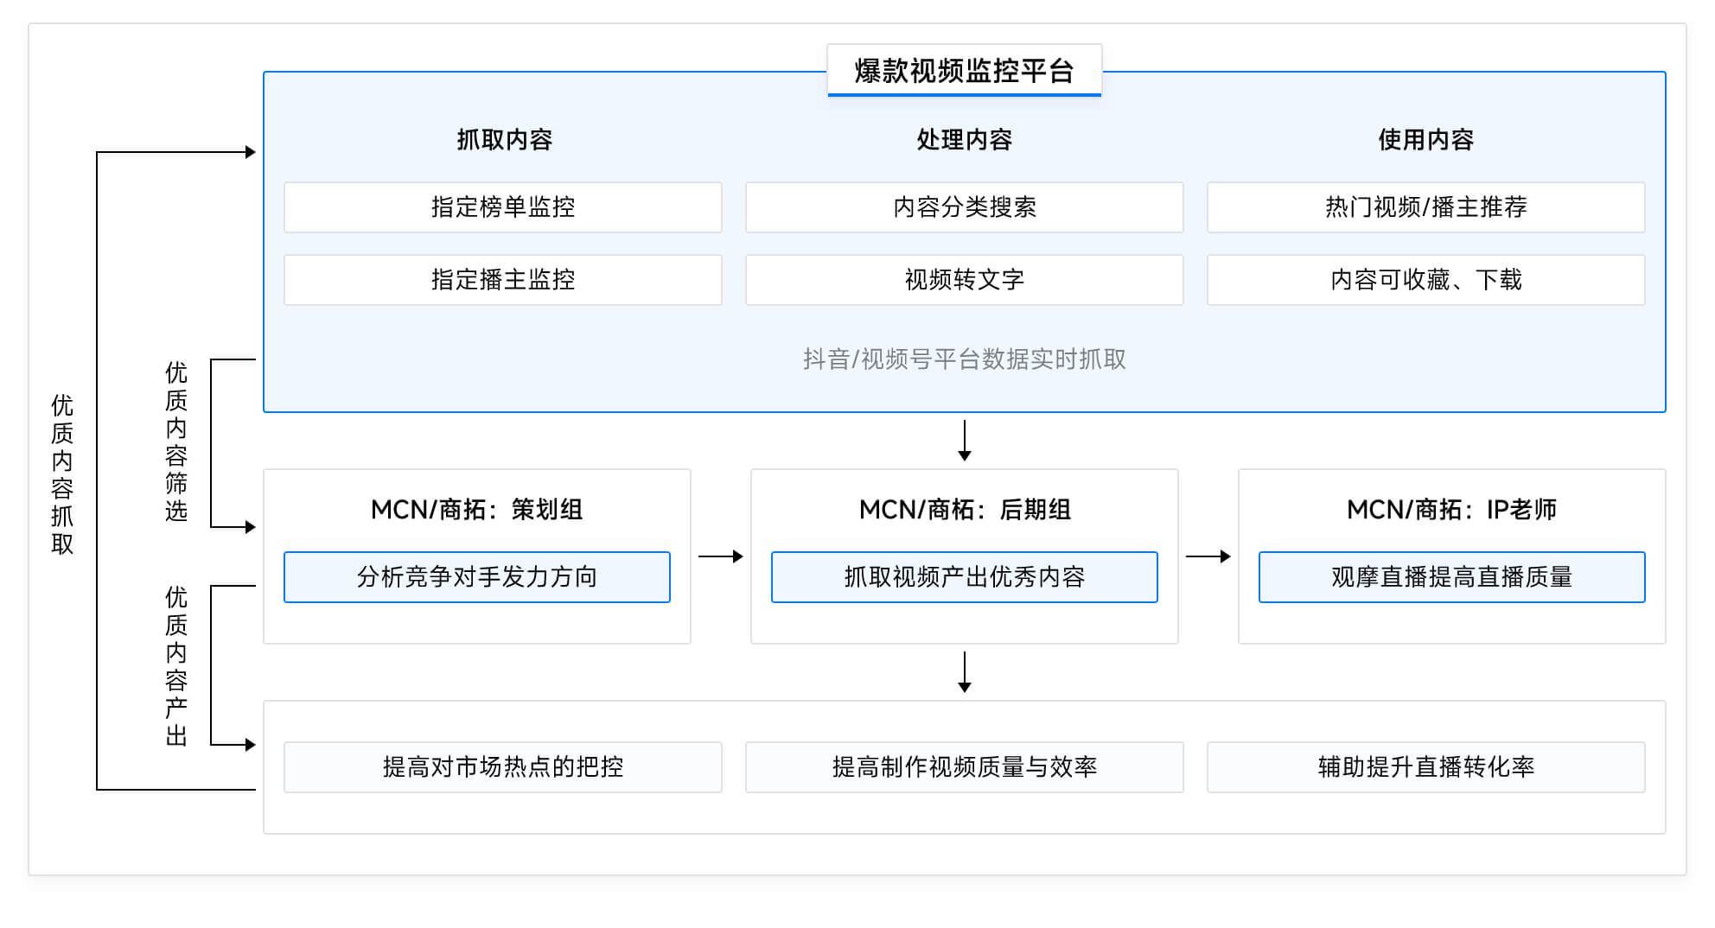Click the 热门视频/播主推荐 box
Viewport: 1715px width, 928px height.
[1425, 207]
